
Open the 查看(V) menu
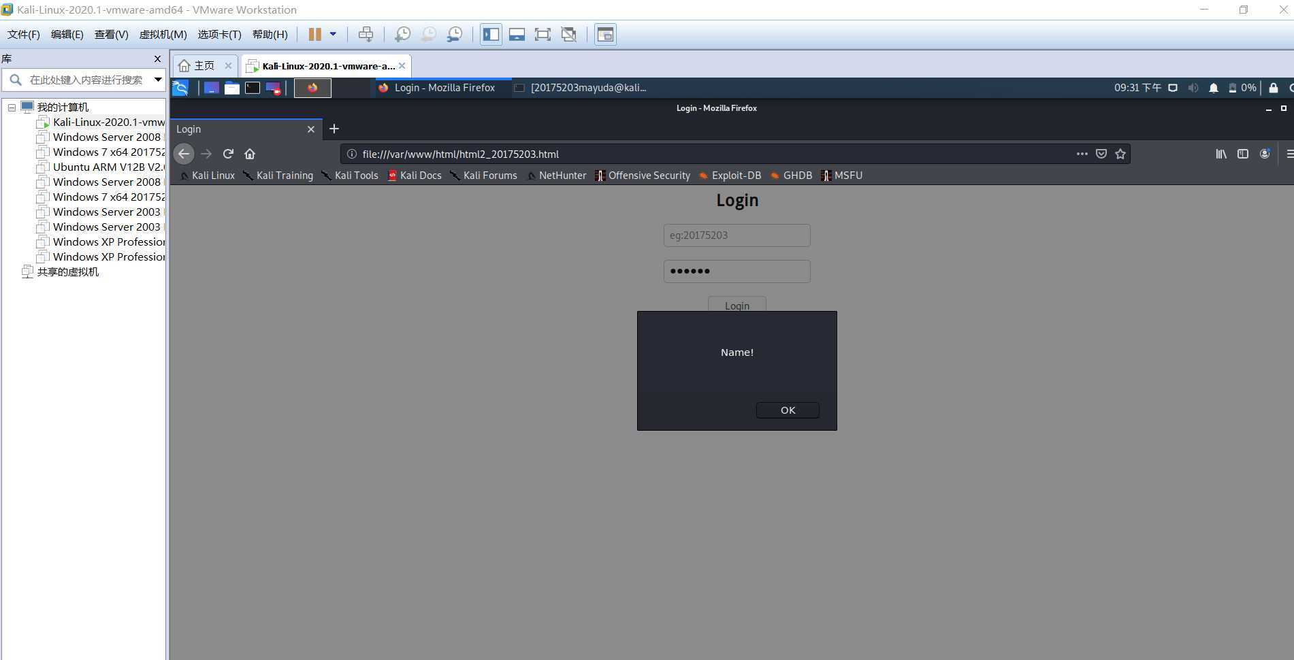pos(111,34)
